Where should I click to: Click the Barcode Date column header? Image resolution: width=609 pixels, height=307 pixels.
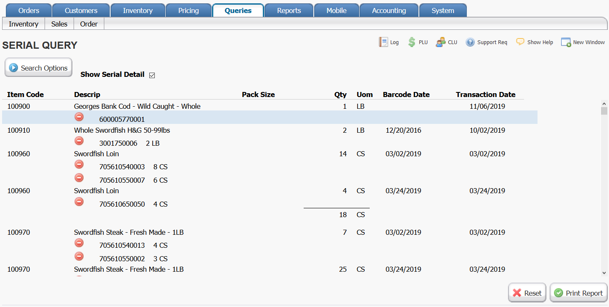point(406,94)
